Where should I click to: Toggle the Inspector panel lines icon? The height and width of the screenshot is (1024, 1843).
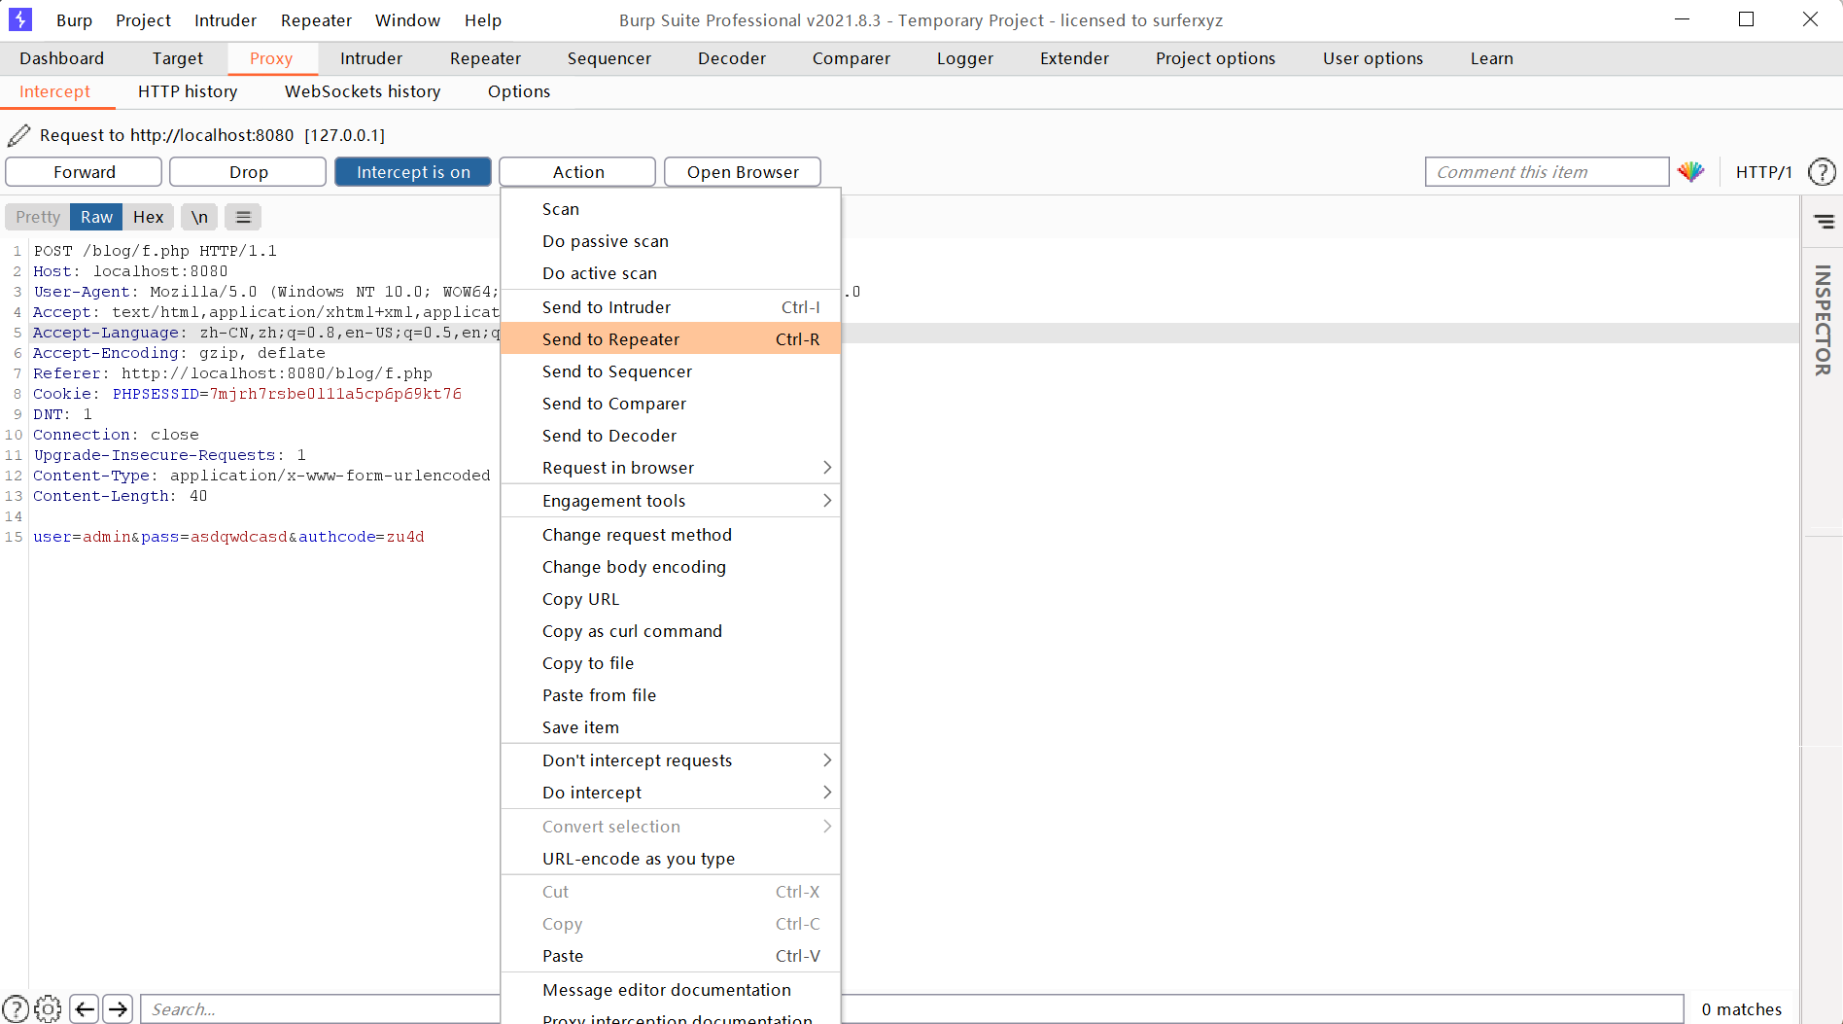point(1825,222)
